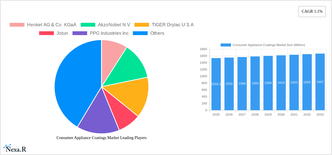Image resolution: width=332 pixels, height=155 pixels.
Task: Click the Consumer Appliance Coatings Market Leading Players caption
Action: (x=101, y=138)
